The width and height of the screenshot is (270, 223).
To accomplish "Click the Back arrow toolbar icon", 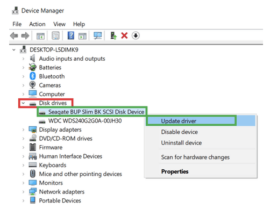I will (14, 35).
